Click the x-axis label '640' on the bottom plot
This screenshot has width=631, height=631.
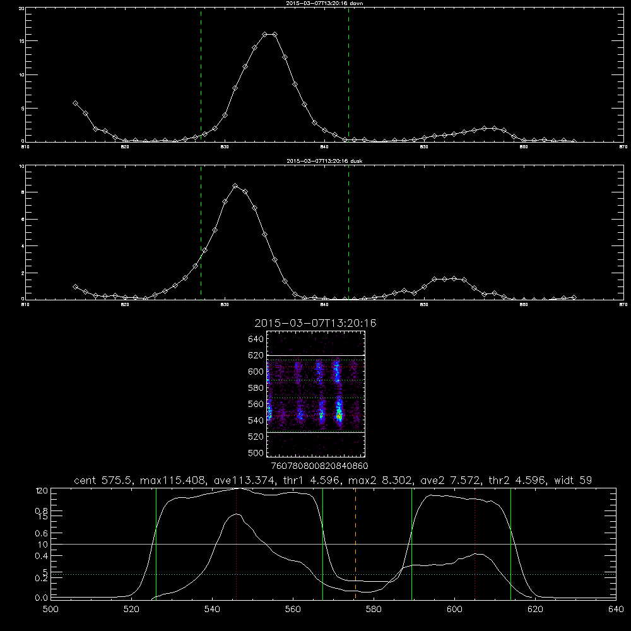(x=616, y=610)
